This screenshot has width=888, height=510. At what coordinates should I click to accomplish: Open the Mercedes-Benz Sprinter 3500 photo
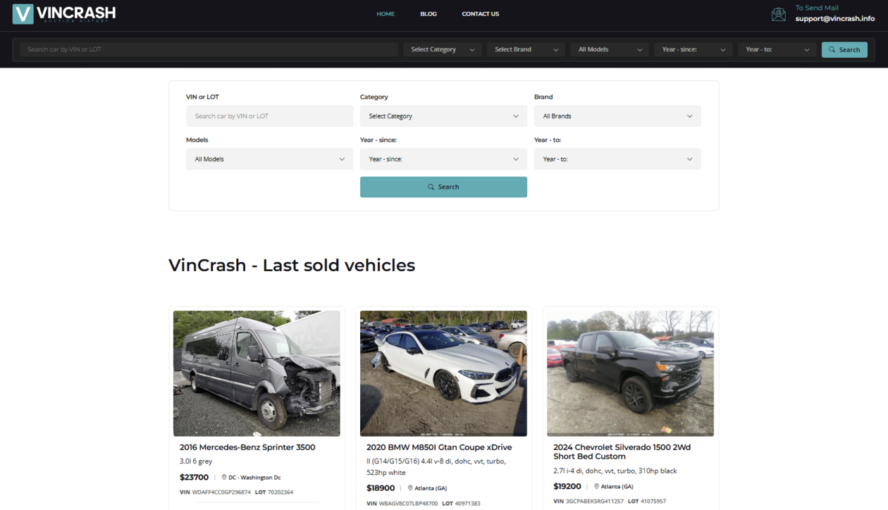257,373
